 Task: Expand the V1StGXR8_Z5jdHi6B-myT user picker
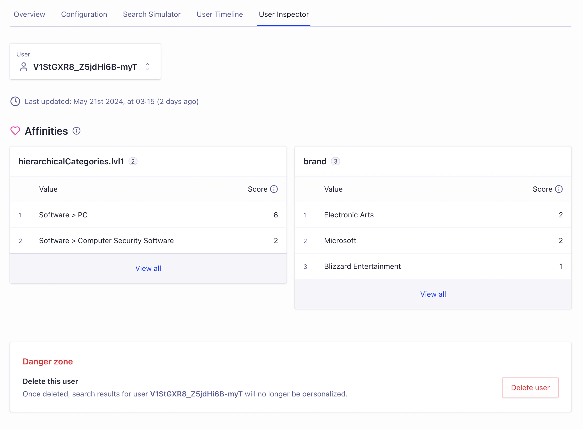147,67
